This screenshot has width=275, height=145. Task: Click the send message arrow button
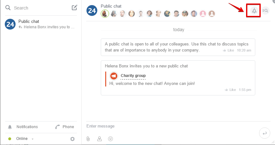pyautogui.click(x=265, y=133)
